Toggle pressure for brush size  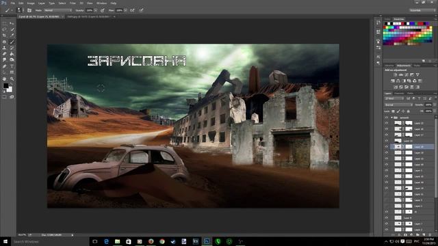click(x=142, y=10)
